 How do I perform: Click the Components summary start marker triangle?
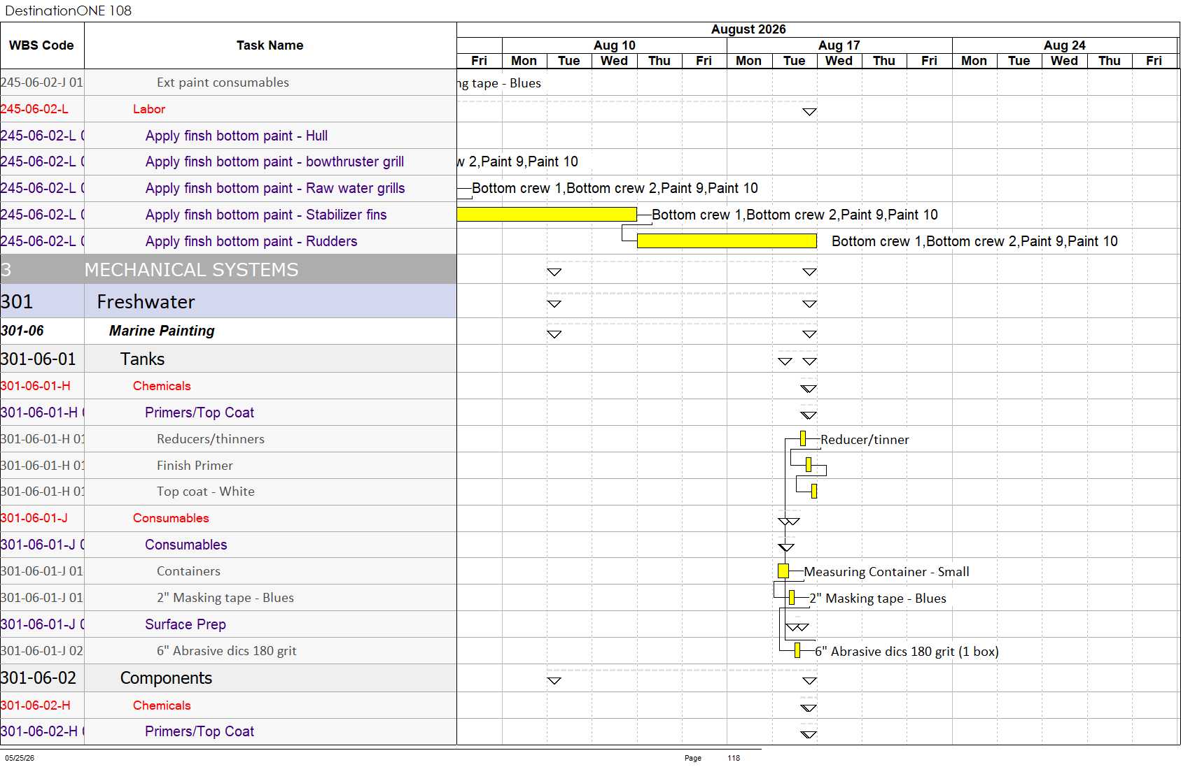[554, 680]
